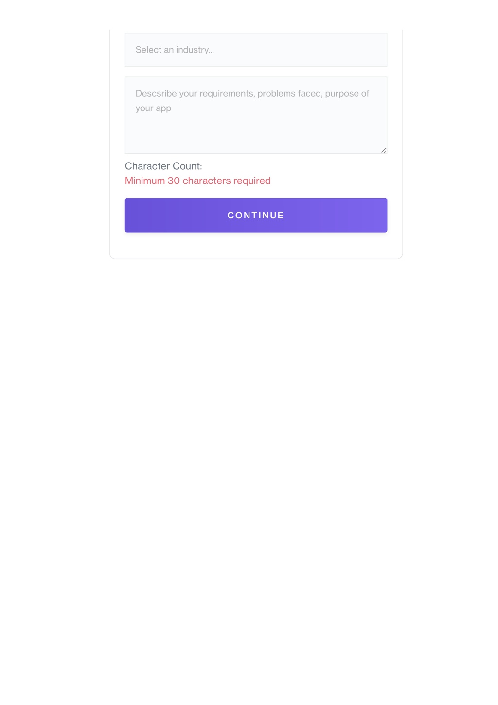Screen dimensions: 498x705
Task: Click the diagonal grip at the textarea corner
Action: coord(384,150)
